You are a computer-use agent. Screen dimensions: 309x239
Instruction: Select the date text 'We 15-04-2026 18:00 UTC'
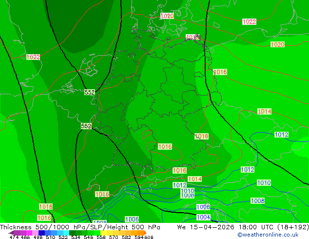(x=225, y=227)
